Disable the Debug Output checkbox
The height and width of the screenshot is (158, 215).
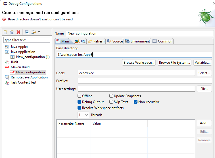tap(80, 102)
